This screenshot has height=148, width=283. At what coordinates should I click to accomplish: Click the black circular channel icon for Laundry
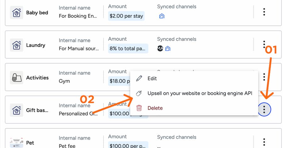(x=160, y=48)
